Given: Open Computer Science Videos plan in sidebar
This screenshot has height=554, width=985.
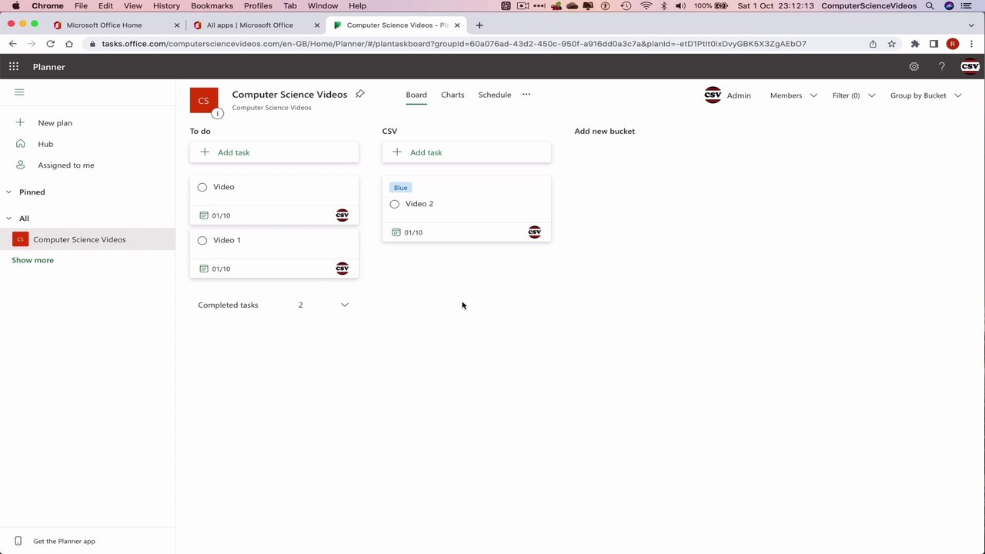Looking at the screenshot, I should 79,239.
